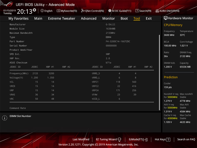Screen dimensions: 197x148
Task: Click the AI OC Guide brain icon
Action: click(x=110, y=11)
